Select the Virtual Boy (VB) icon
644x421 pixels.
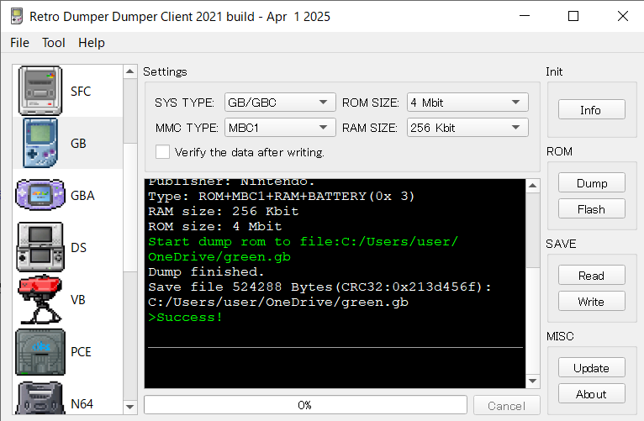(x=40, y=299)
